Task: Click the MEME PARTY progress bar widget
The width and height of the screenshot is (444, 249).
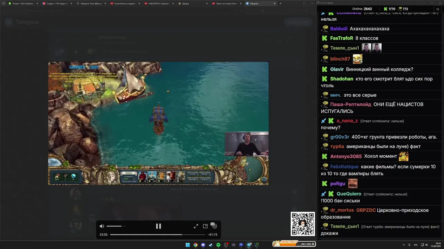Action: tap(294, 244)
